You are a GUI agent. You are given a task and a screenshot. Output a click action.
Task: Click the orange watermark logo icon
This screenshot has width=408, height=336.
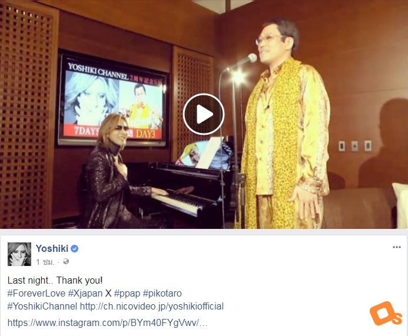pyautogui.click(x=386, y=313)
